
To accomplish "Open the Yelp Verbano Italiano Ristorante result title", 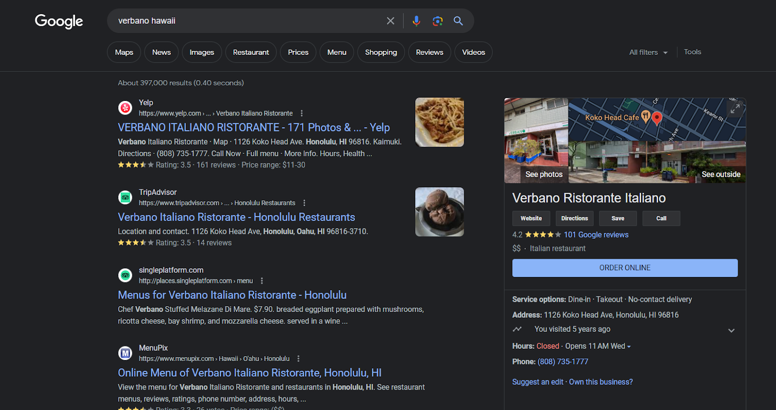I will (254, 128).
